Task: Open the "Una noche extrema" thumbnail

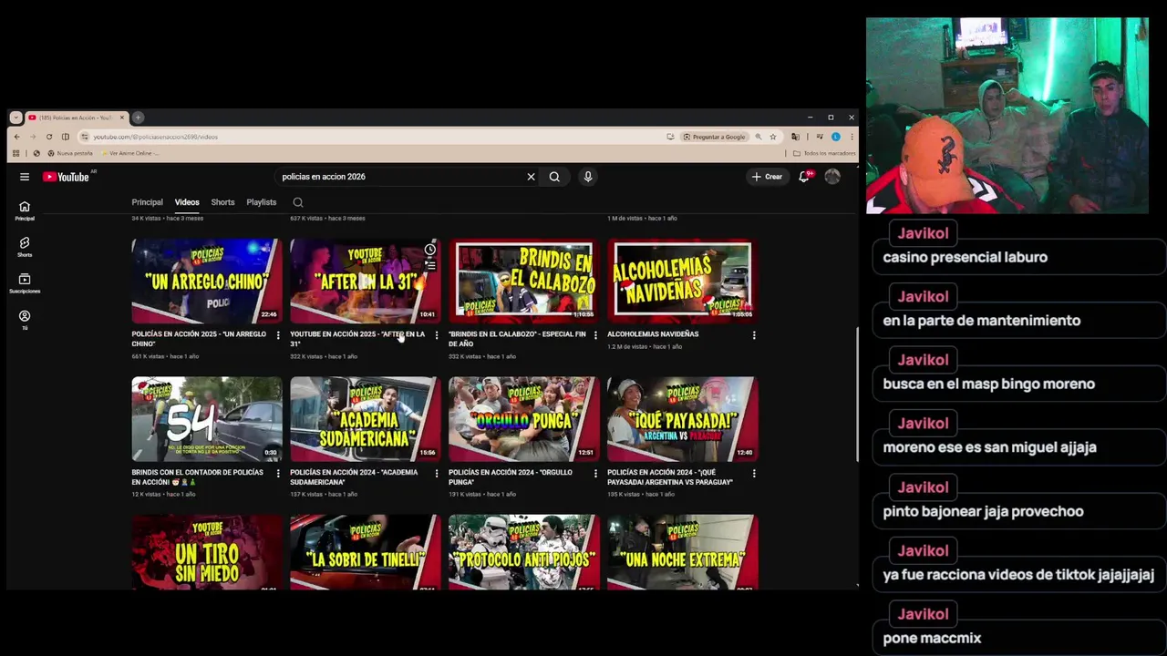Action: coord(683,552)
